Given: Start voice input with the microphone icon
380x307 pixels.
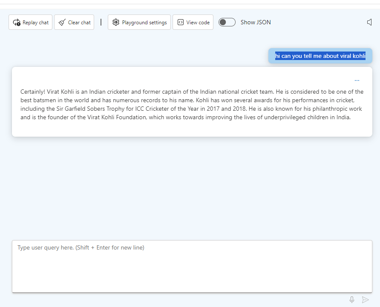Looking at the screenshot, I should coord(352,300).
